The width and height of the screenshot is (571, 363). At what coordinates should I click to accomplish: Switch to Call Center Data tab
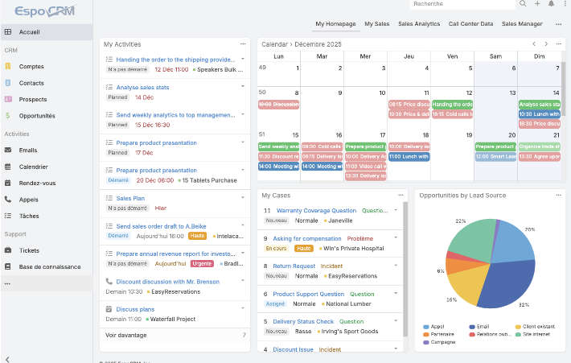pos(470,23)
